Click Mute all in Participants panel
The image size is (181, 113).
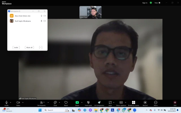tap(29, 48)
